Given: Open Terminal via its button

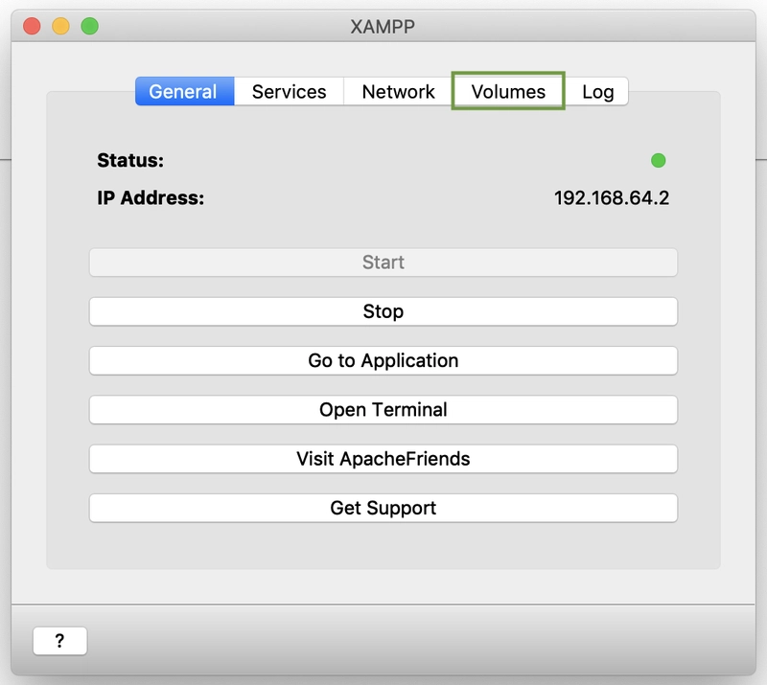Looking at the screenshot, I should [x=383, y=410].
